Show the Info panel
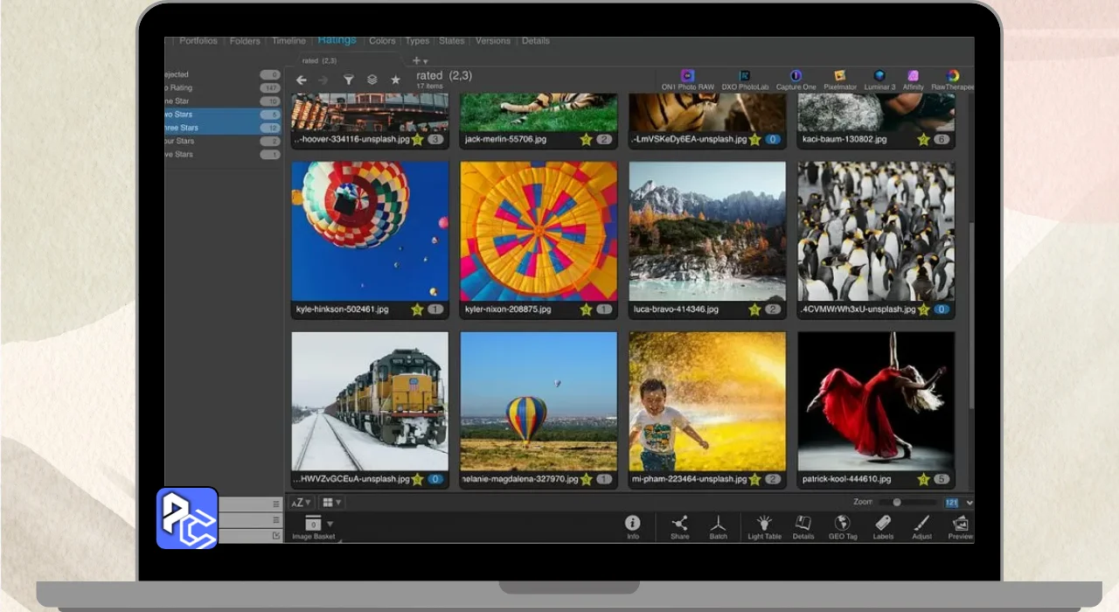1119x612 pixels. (632, 524)
